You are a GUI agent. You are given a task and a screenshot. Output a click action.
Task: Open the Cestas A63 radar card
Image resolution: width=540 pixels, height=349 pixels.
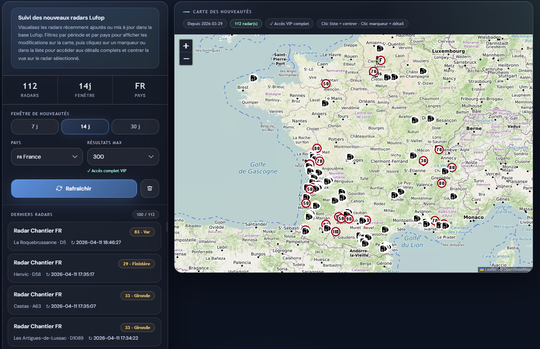(x=85, y=300)
